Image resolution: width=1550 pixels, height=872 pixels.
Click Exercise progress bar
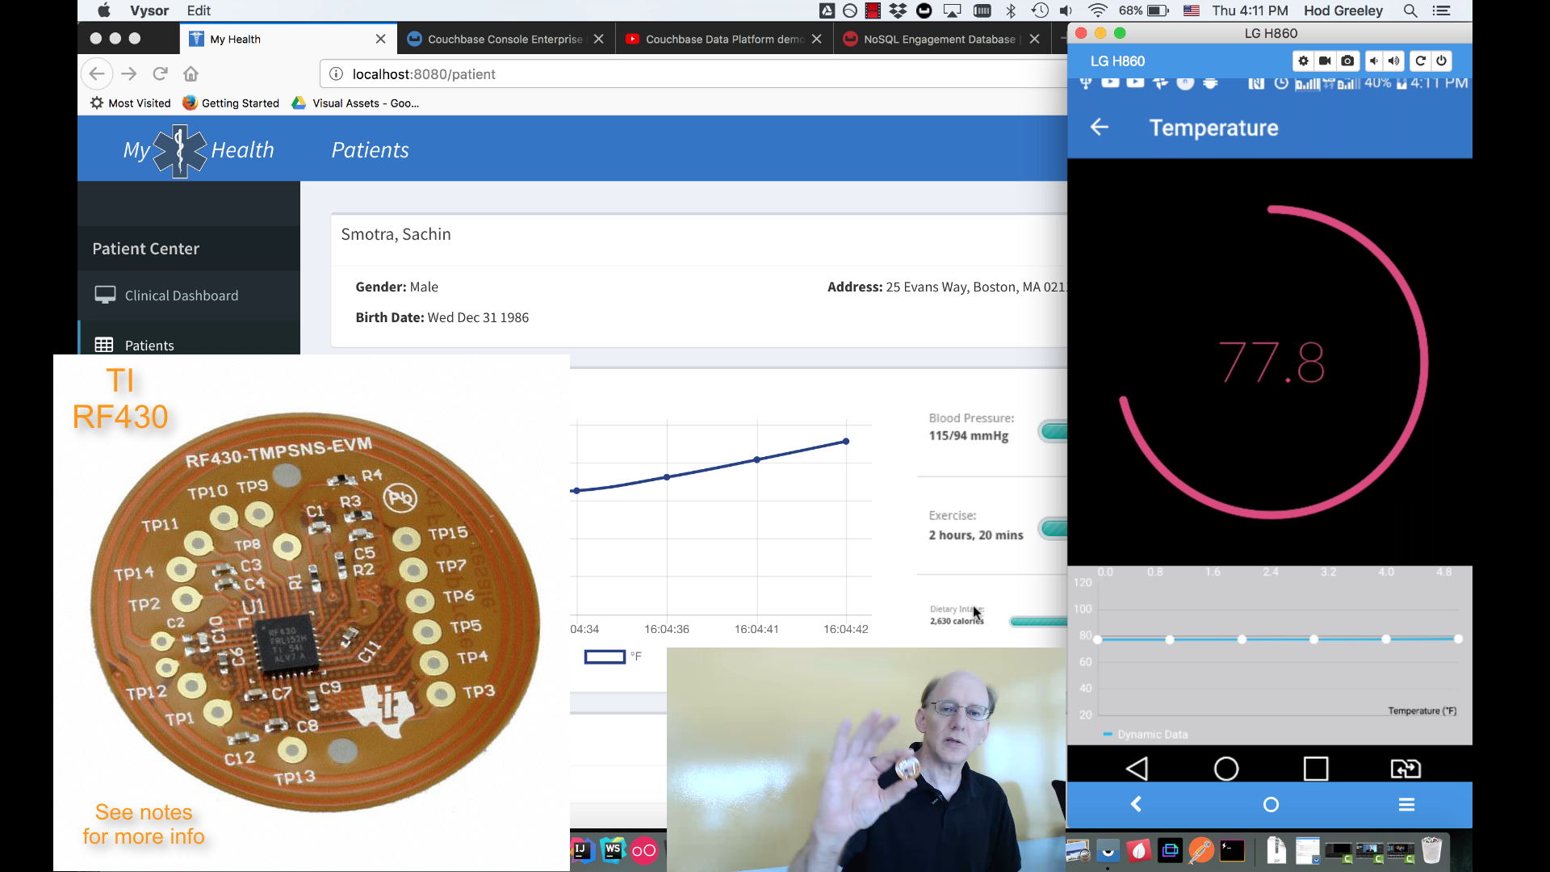pyautogui.click(x=1053, y=529)
